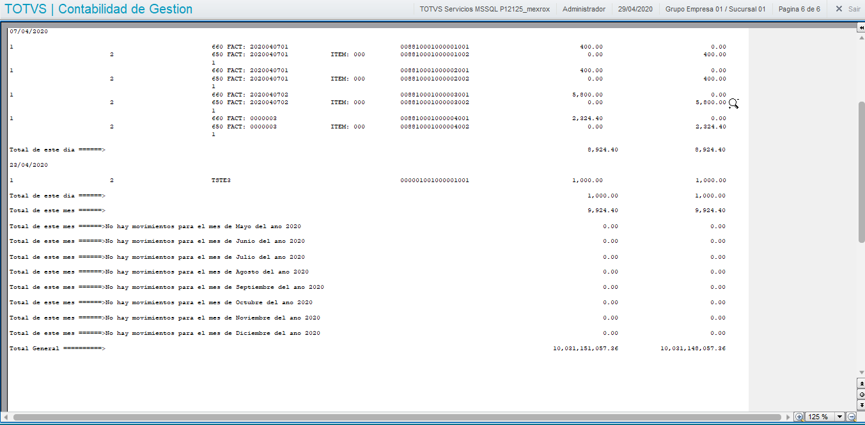Select the 650 FACT: 0000003 entry
Screen dimensions: 865x425
coord(244,127)
